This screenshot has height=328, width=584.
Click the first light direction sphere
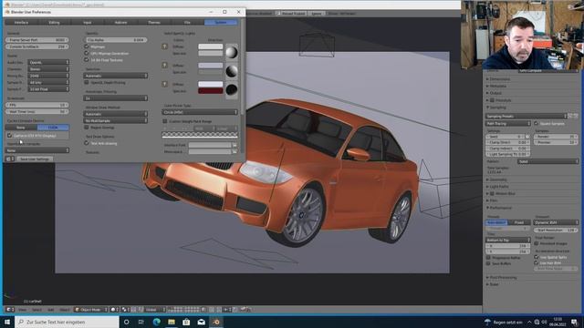coord(231,53)
